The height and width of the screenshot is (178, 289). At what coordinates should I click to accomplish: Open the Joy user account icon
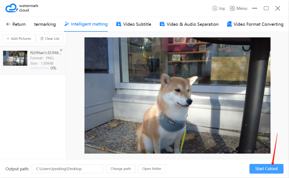[x=215, y=8]
